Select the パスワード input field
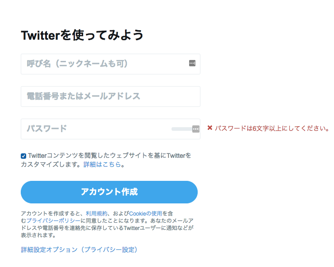The image size is (334, 267). tap(95, 129)
